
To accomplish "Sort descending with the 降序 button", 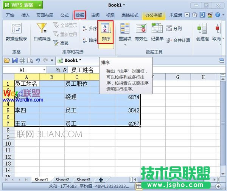I will [90, 40].
